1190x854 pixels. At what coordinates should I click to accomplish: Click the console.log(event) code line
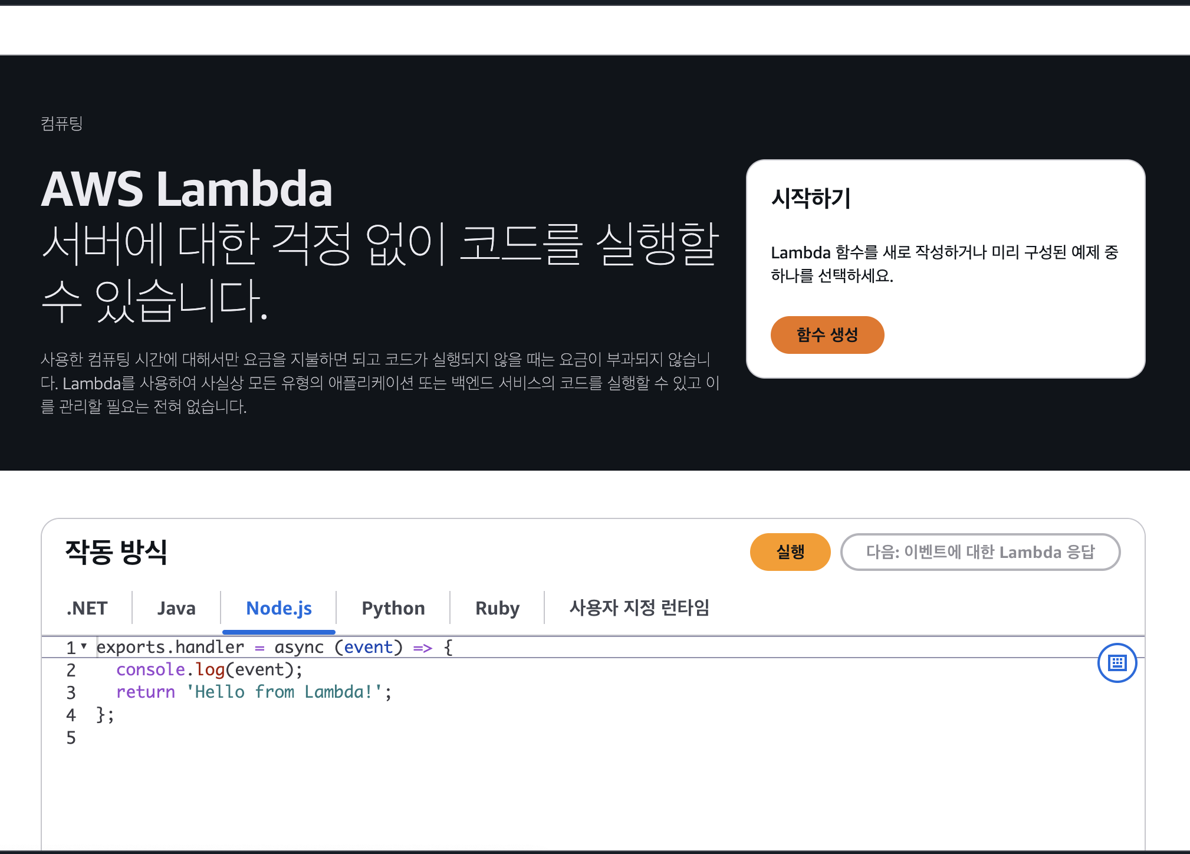209,669
